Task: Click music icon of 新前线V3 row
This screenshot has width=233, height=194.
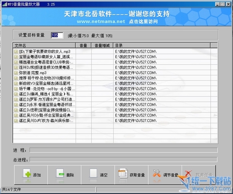Action: point(16,83)
